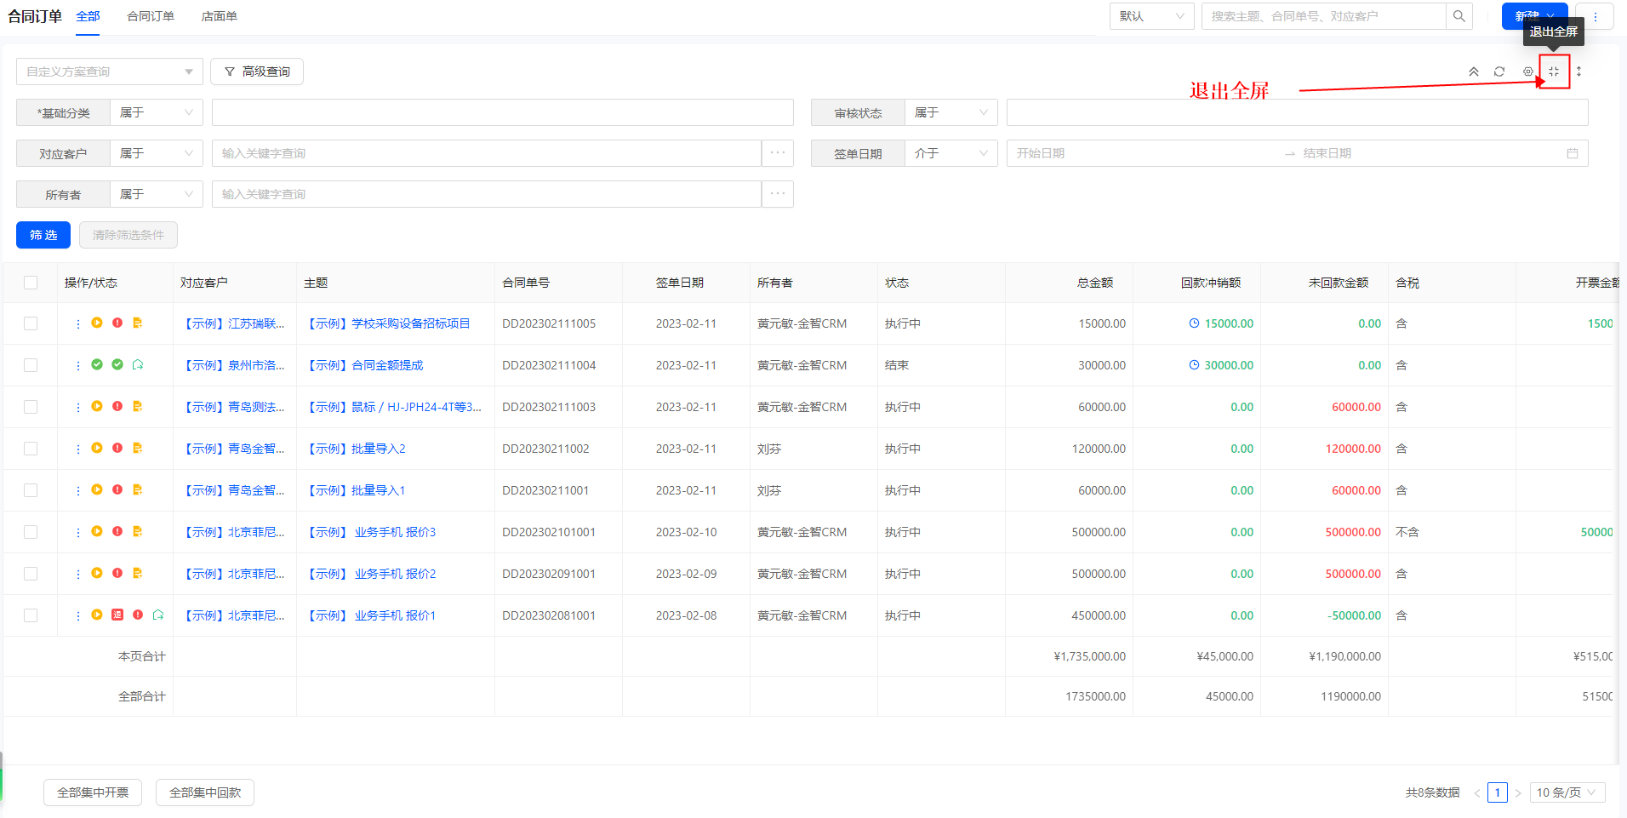
Task: Open the calendar icon in 签单日期
Action: pyautogui.click(x=1573, y=153)
